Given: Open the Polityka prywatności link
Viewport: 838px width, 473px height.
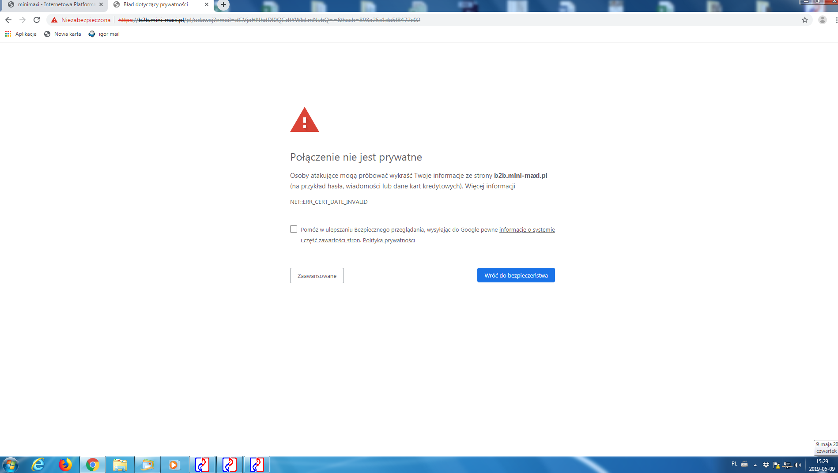Looking at the screenshot, I should pyautogui.click(x=389, y=240).
